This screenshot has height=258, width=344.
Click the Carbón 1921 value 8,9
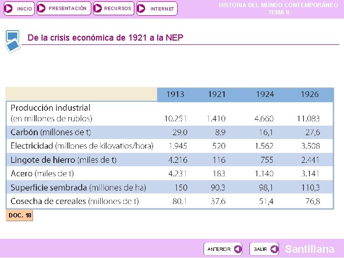220,132
